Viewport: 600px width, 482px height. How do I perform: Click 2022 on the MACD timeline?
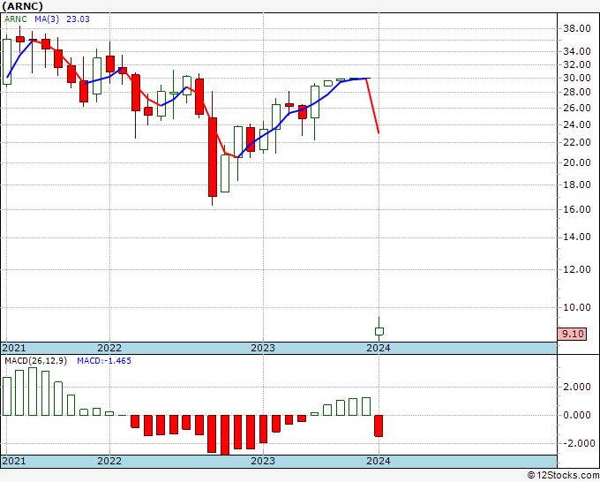coord(109,461)
